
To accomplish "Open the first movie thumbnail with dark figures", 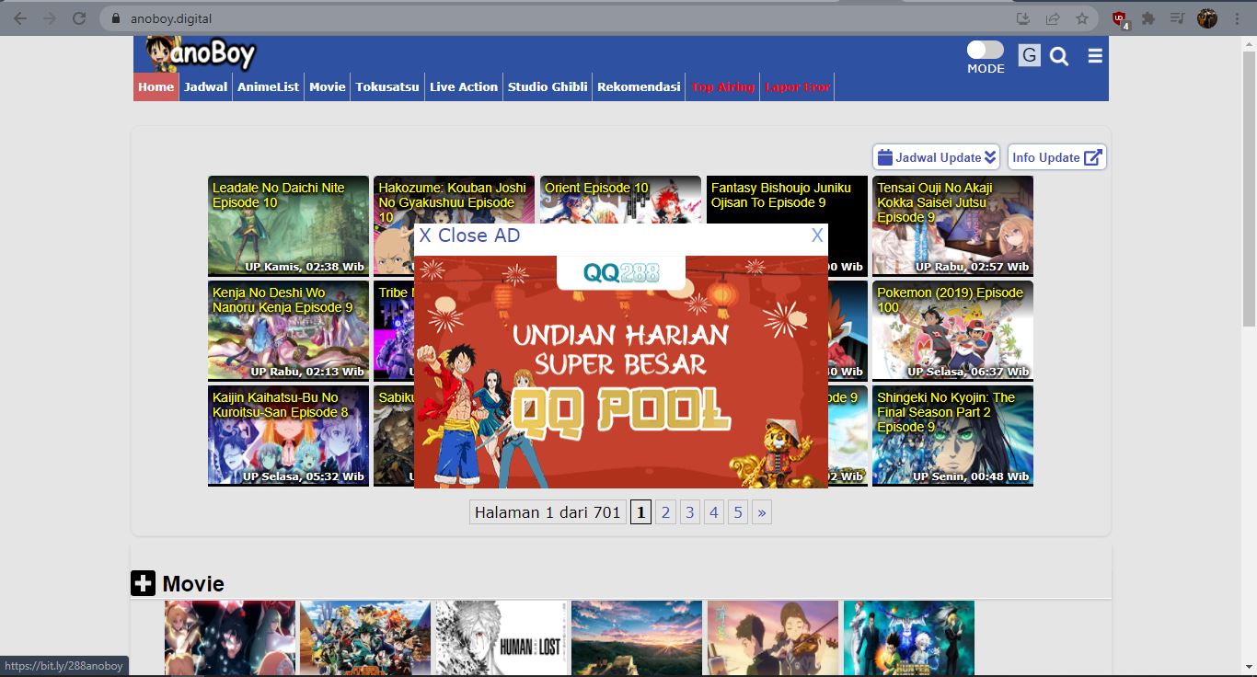I will click(229, 638).
